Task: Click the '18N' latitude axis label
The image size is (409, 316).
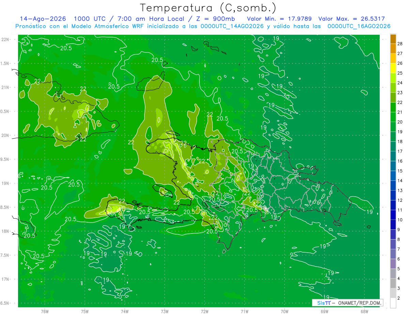Action: click(x=5, y=231)
